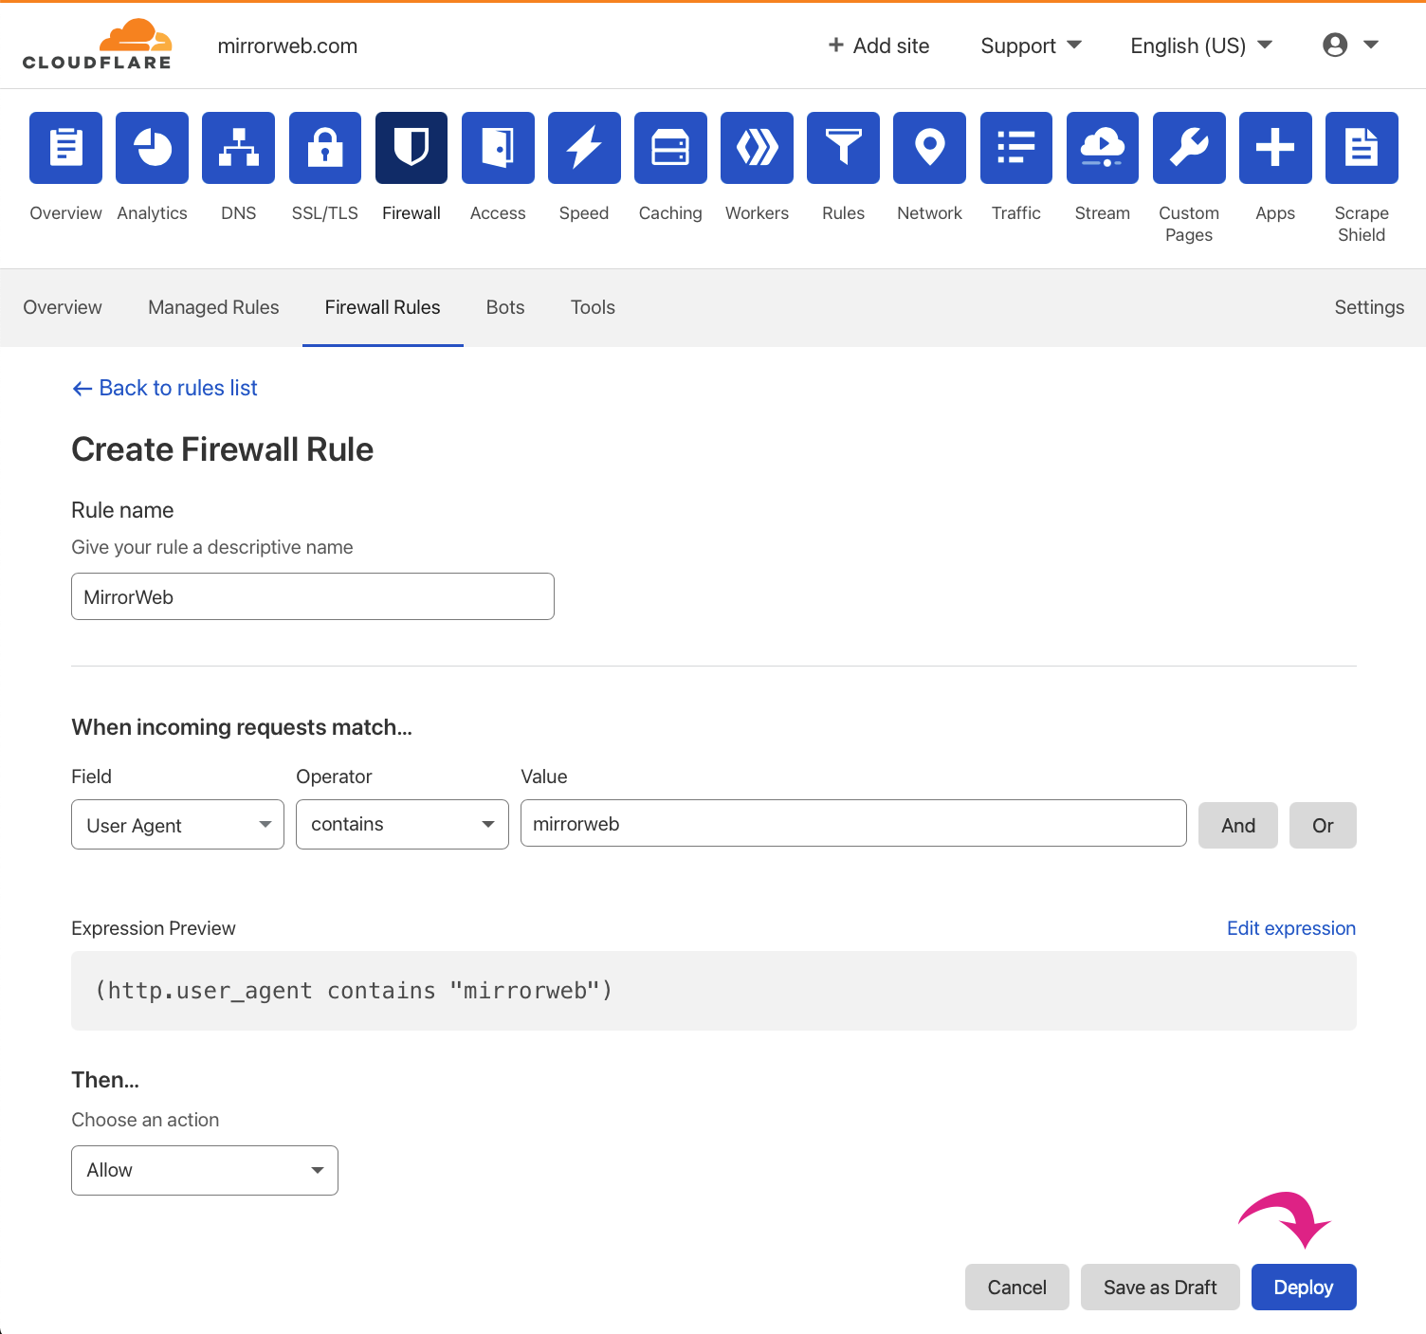Switch to the Tools tab

tap(593, 307)
